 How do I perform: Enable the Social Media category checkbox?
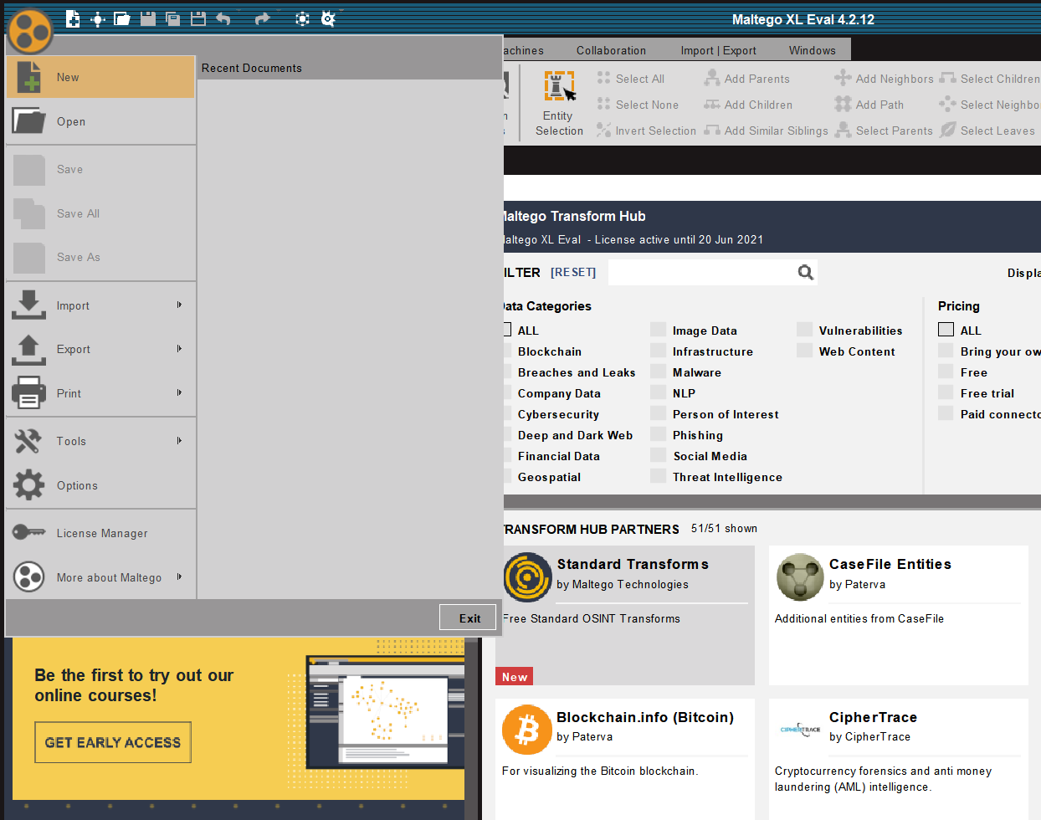659,455
